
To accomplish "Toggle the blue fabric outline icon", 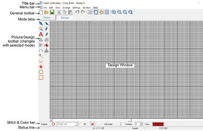I will [96, 12].
